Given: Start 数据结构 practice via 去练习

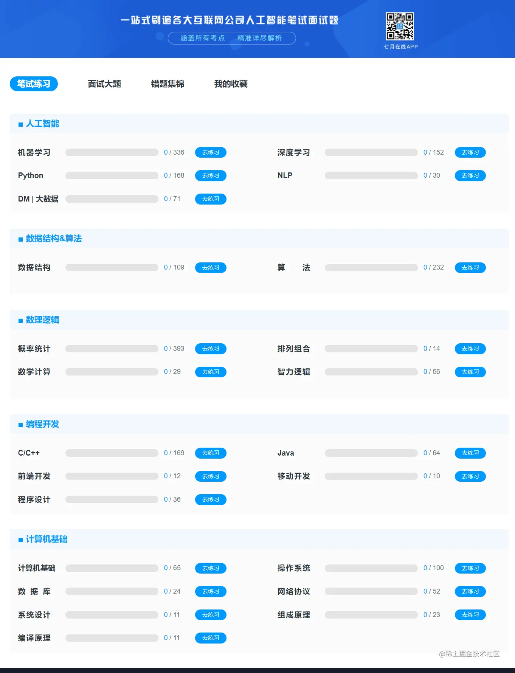Looking at the screenshot, I should [211, 268].
